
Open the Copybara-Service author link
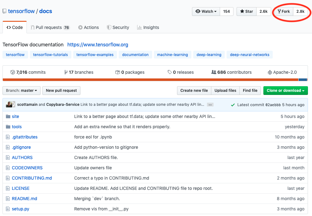63,105
